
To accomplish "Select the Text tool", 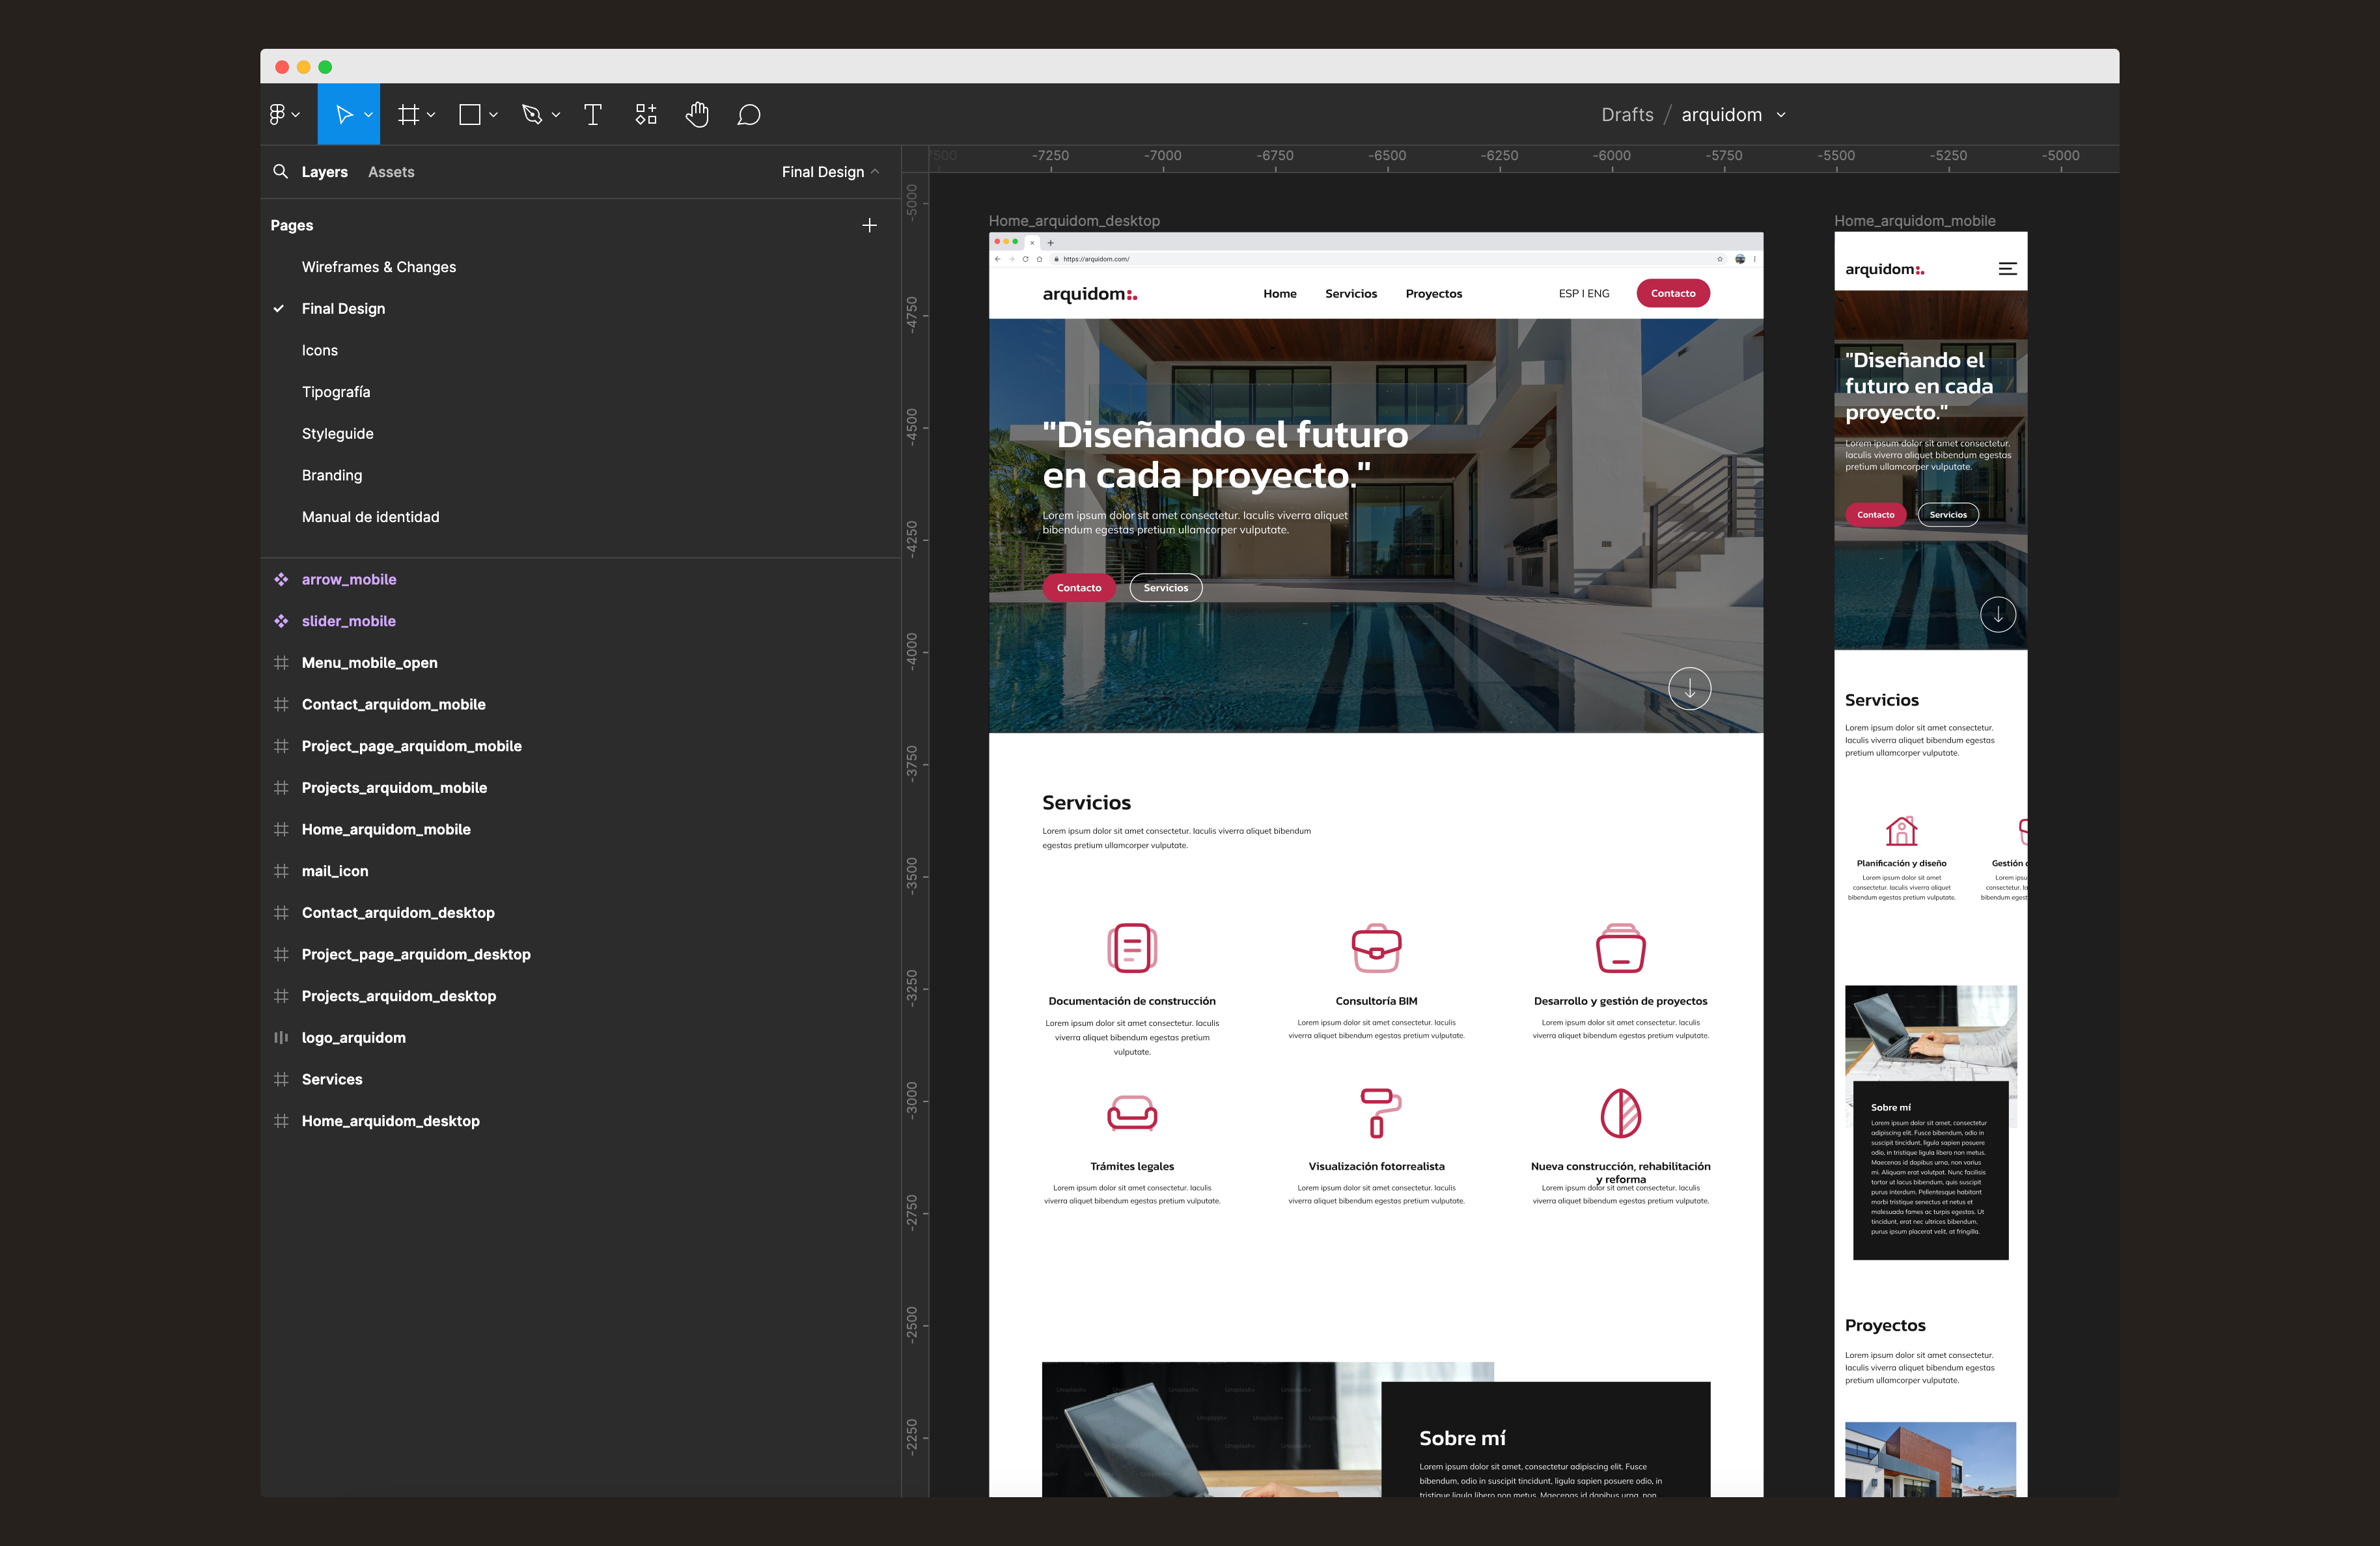I will point(592,115).
